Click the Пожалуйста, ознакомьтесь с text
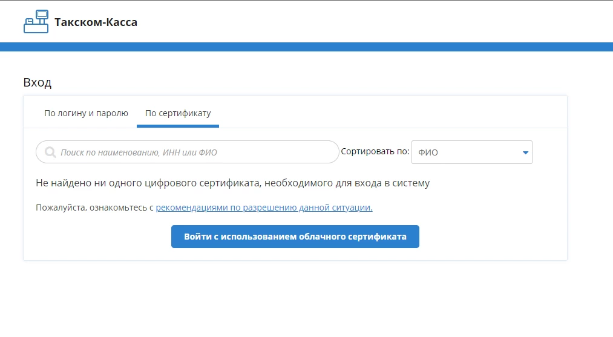This screenshot has width=613, height=337. [95, 208]
